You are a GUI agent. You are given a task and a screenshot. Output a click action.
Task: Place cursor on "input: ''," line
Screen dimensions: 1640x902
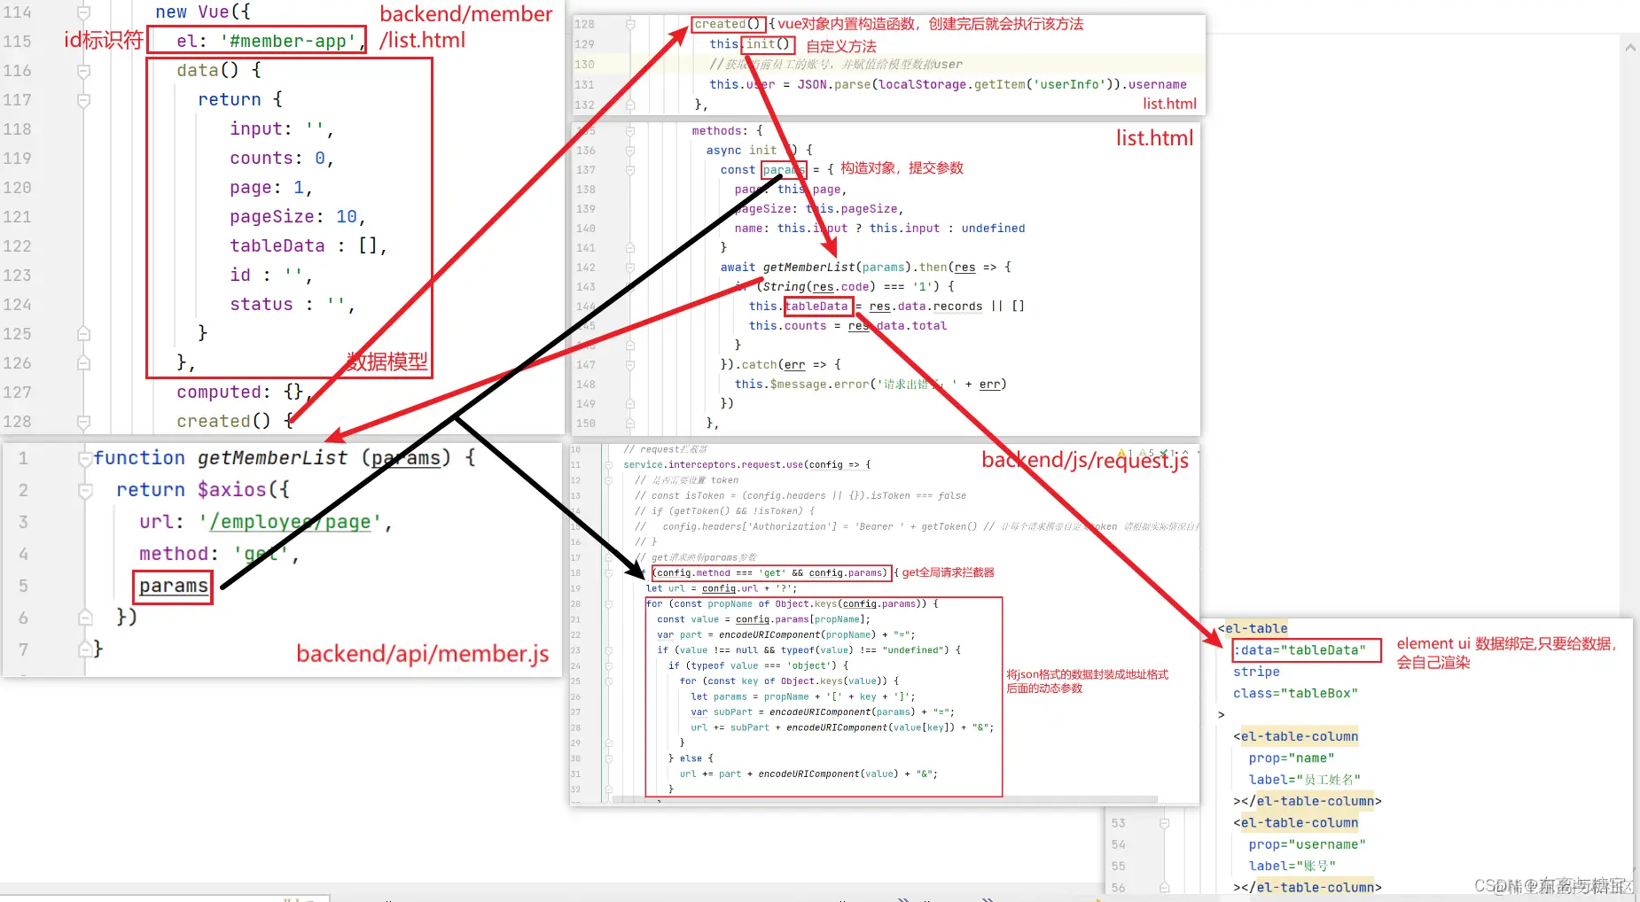(x=281, y=129)
